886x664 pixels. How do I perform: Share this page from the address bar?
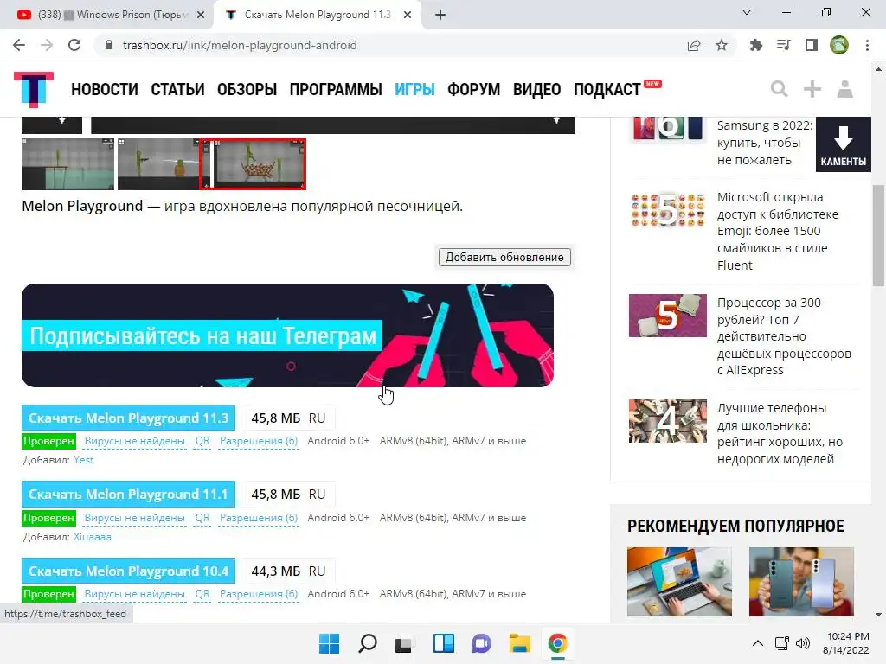tap(694, 45)
